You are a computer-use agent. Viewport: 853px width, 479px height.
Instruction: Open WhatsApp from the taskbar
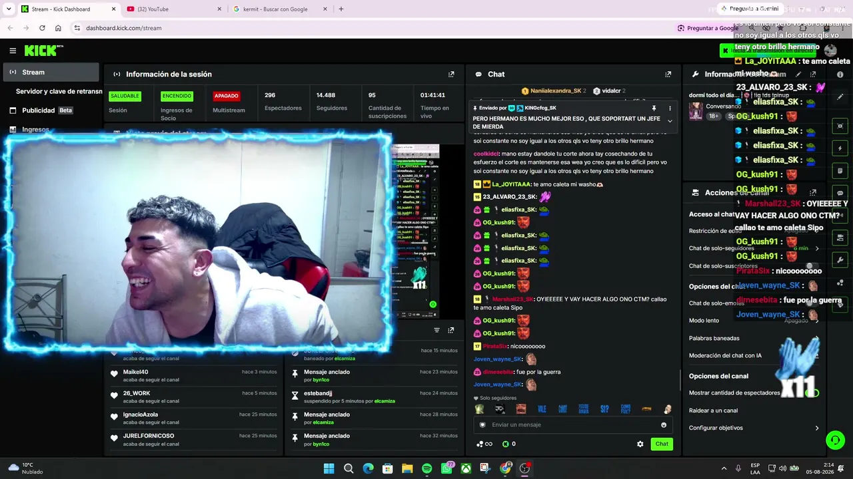point(446,468)
